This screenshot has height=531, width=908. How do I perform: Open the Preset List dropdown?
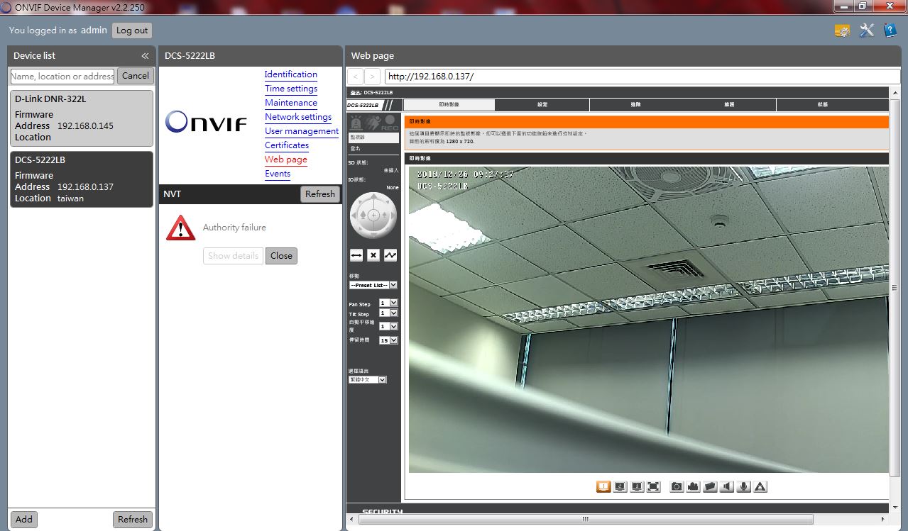373,285
